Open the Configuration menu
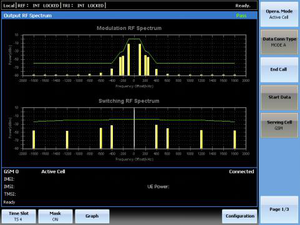This screenshot has height=225, width=300. pyautogui.click(x=240, y=216)
